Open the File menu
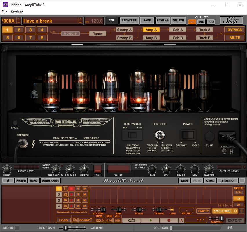 click(x=4, y=12)
